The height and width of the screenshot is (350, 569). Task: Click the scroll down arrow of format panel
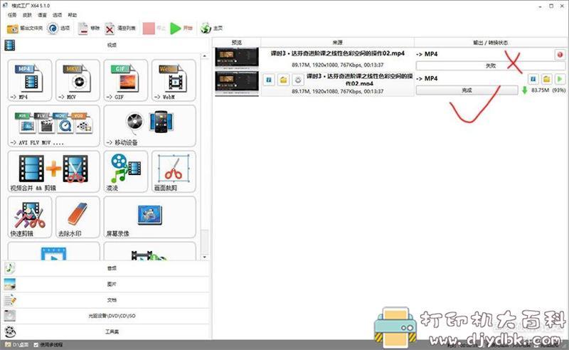coord(204,257)
